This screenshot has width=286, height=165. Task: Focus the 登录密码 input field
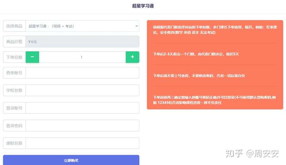[x=82, y=125]
